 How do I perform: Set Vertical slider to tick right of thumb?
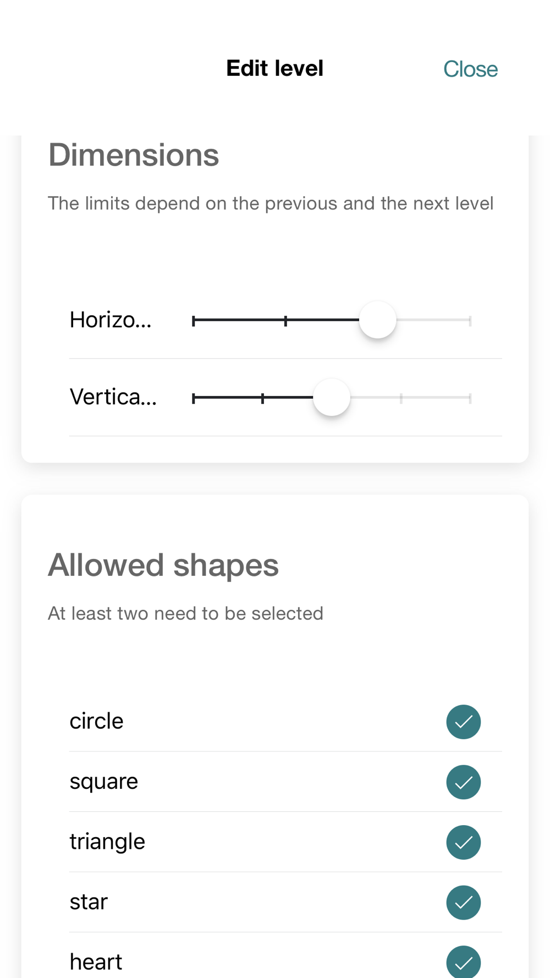click(x=401, y=398)
